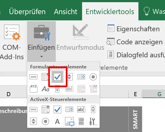Screen dimensions: 165x132
Task: Run Dialogfeld ausführen
Action: [136, 55]
